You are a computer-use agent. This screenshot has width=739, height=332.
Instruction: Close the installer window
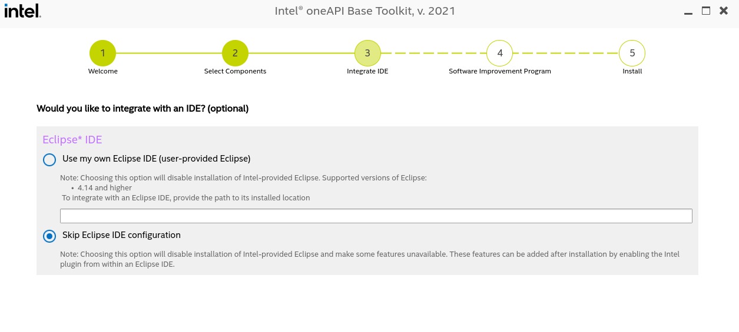tap(724, 11)
